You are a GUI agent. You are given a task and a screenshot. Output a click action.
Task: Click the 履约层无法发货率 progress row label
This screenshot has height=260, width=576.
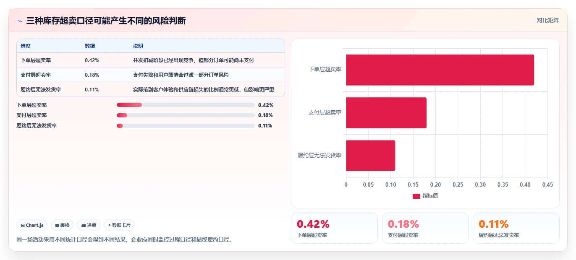tap(37, 126)
